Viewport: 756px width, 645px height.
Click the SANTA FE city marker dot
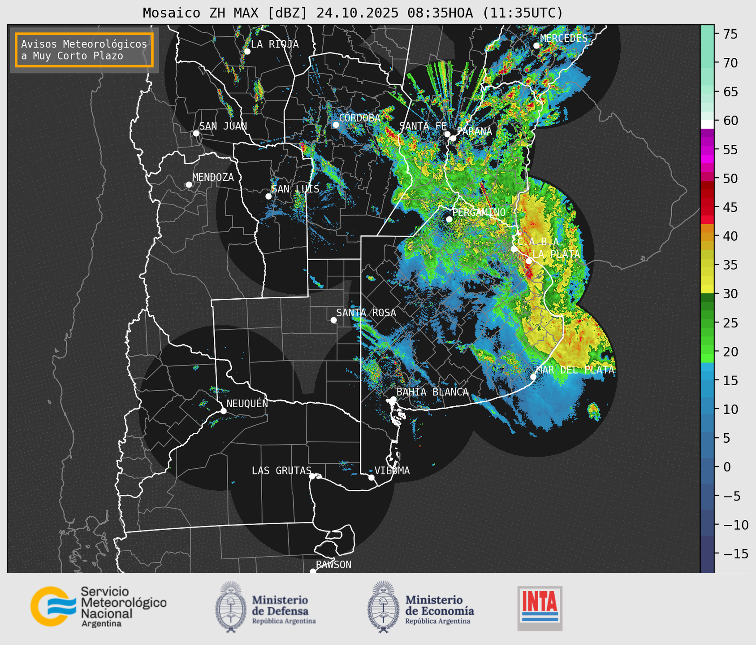[447, 134]
